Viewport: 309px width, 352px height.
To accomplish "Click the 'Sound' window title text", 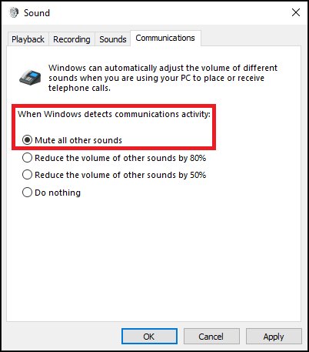I will [37, 13].
